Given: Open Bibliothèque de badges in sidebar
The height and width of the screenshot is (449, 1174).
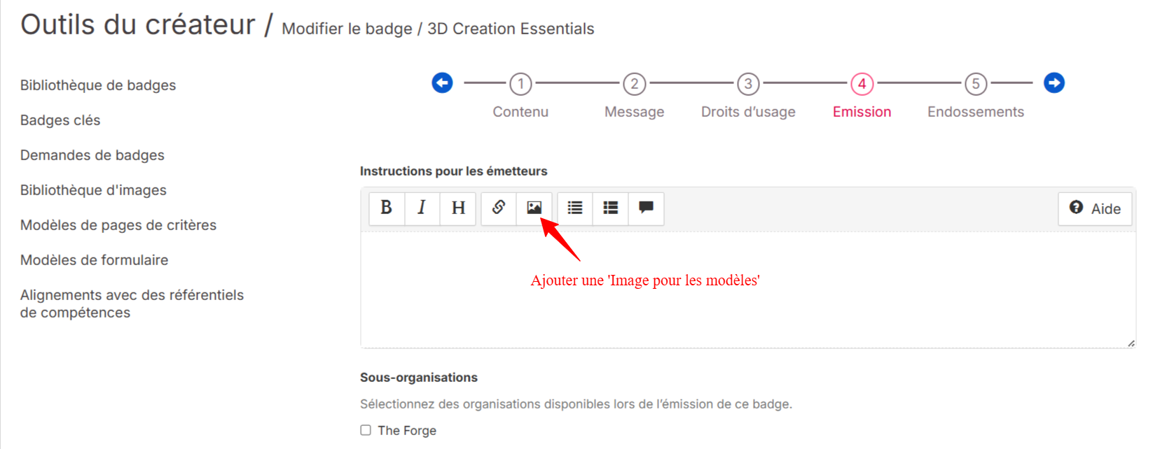Looking at the screenshot, I should point(98,85).
